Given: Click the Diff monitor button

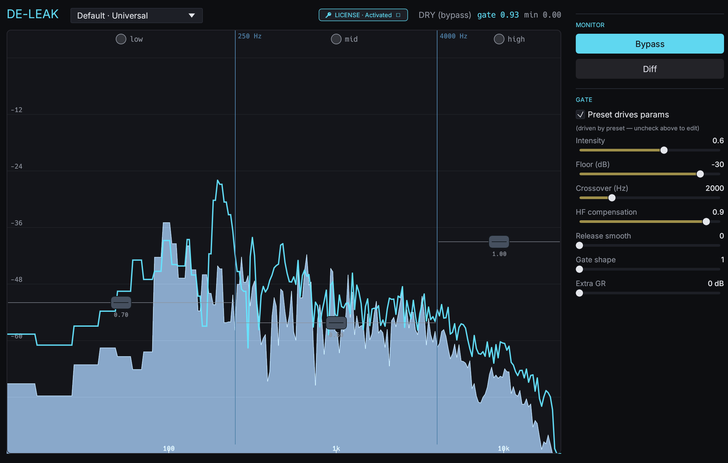Looking at the screenshot, I should click(x=650, y=69).
